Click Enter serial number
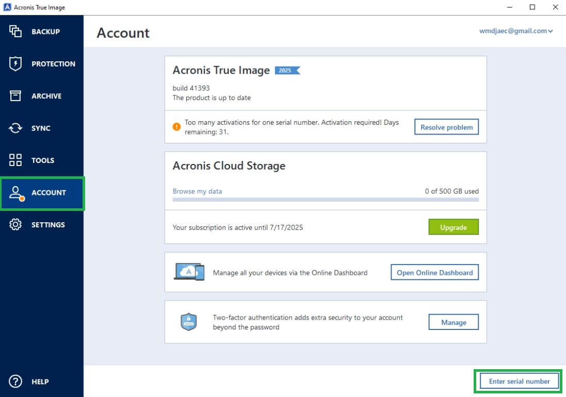 tap(518, 381)
